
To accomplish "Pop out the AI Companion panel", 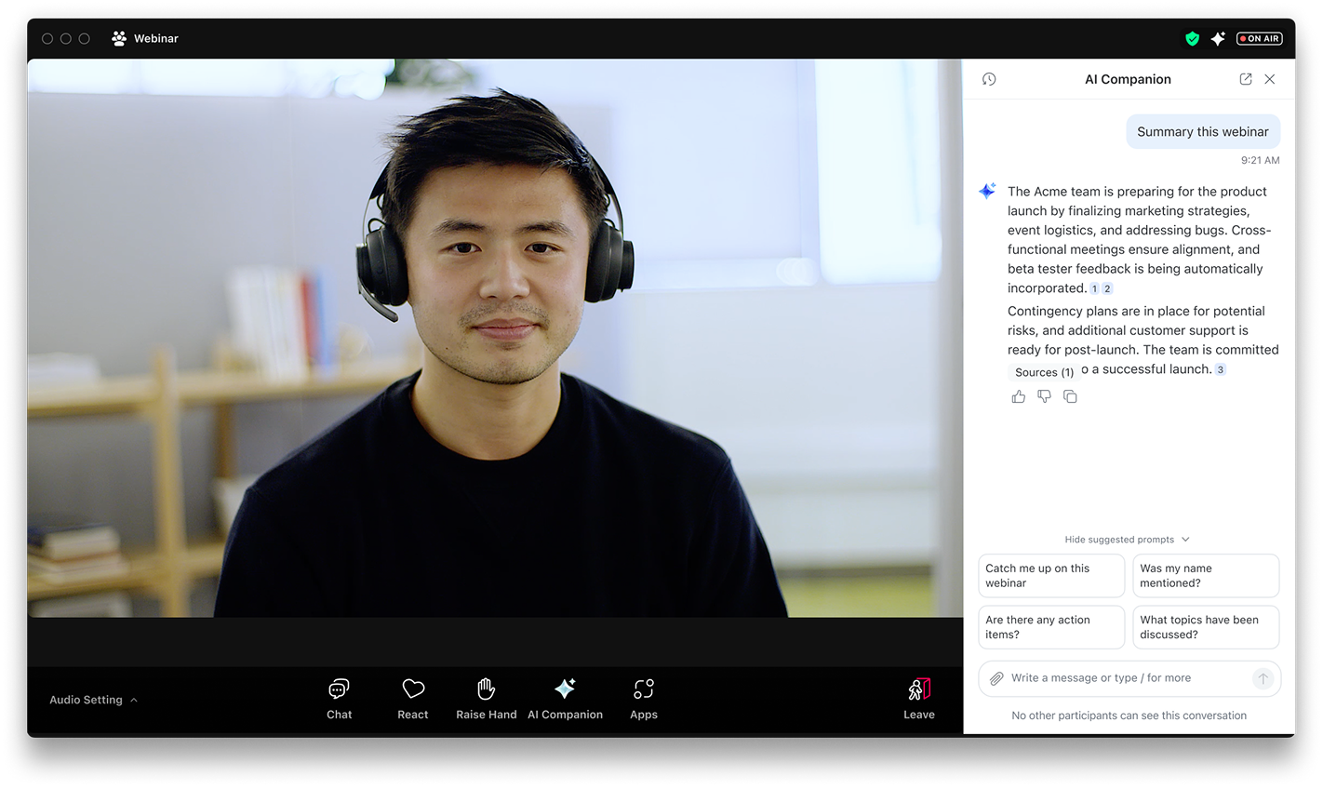I will tap(1245, 79).
